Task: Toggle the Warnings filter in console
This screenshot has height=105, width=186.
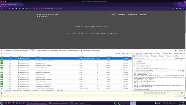Action: coord(151,93)
